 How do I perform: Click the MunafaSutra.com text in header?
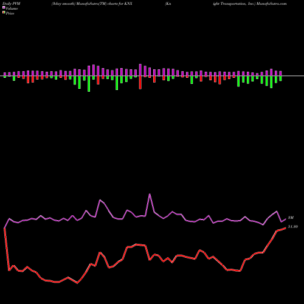point(271,4)
